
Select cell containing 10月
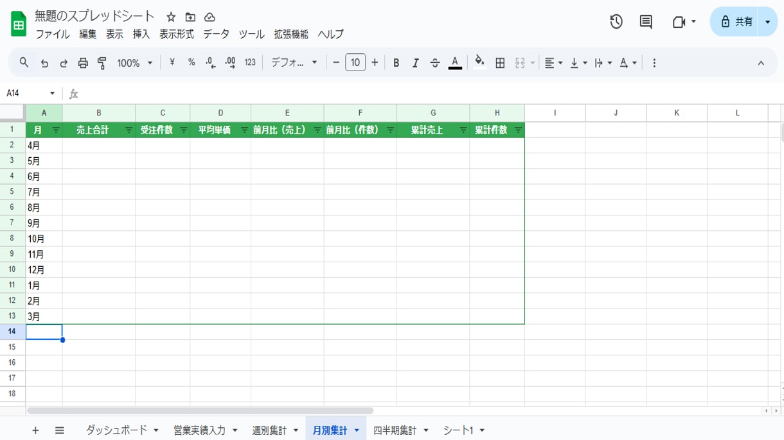[44, 239]
